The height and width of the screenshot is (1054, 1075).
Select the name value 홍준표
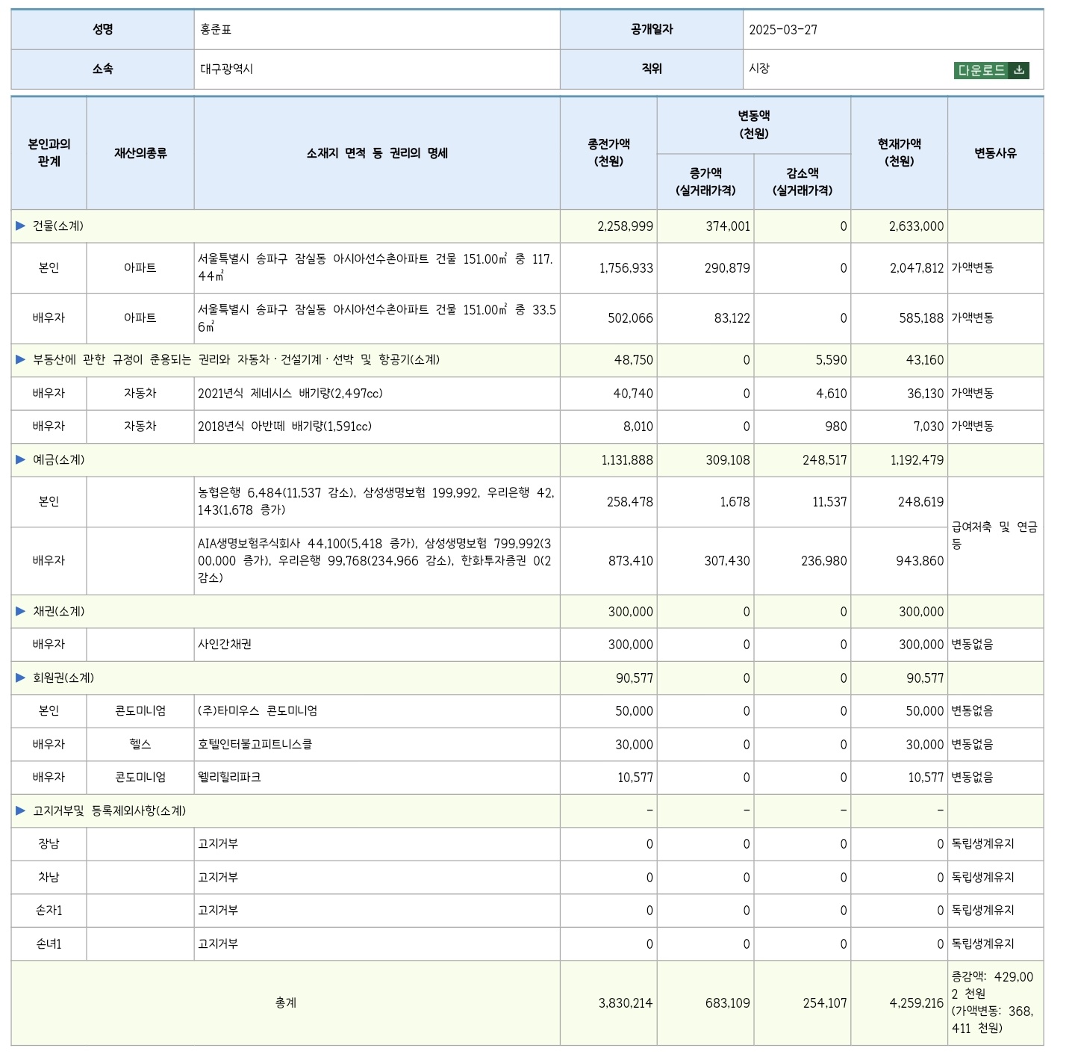216,30
